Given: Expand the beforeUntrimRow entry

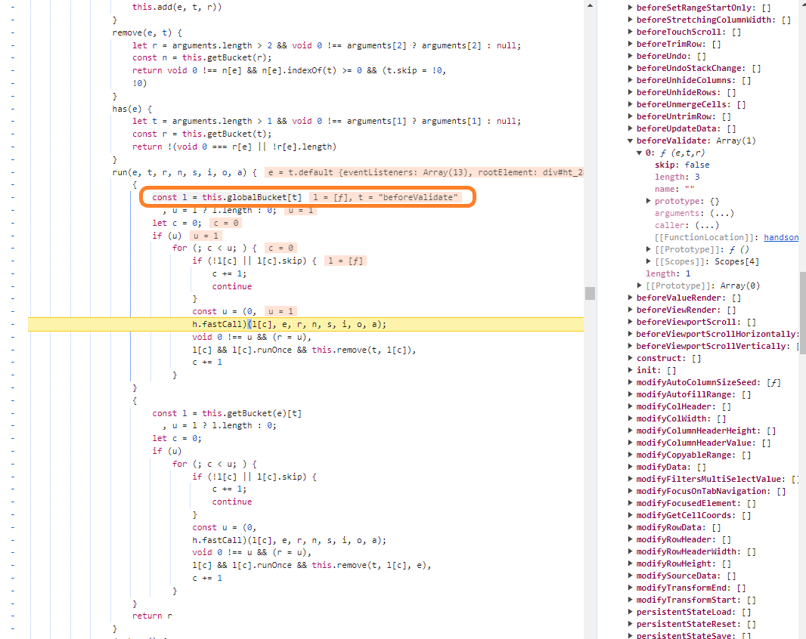Looking at the screenshot, I should [x=630, y=116].
